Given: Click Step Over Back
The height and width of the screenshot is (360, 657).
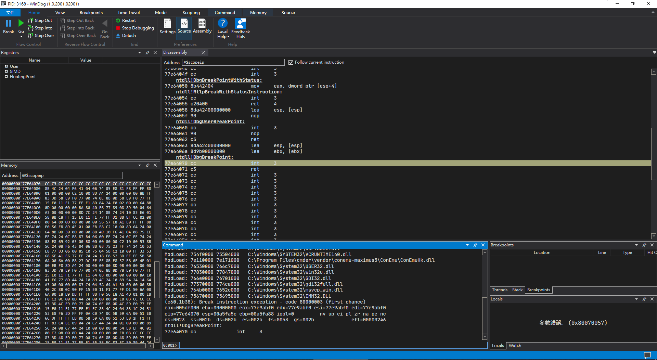Looking at the screenshot, I should click(x=78, y=36).
